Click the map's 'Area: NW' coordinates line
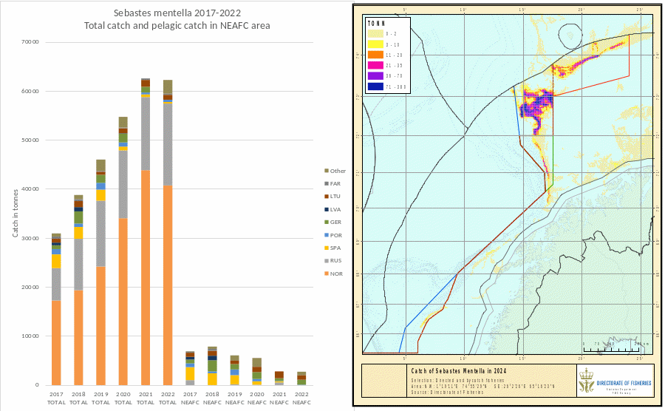 coord(482,387)
